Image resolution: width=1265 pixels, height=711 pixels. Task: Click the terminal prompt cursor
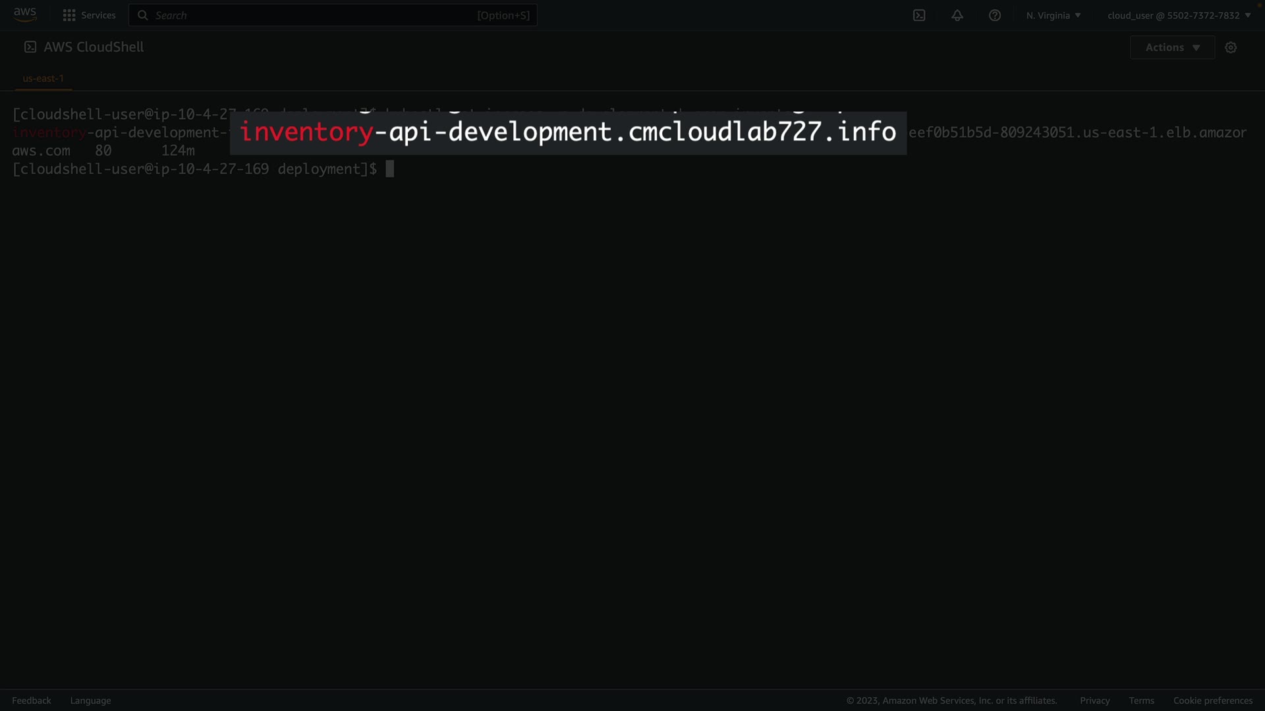pos(390,169)
